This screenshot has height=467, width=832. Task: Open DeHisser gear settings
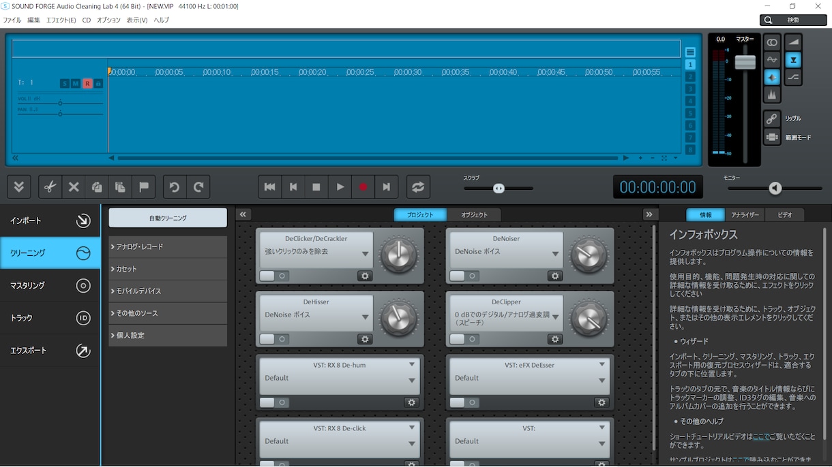click(x=365, y=339)
